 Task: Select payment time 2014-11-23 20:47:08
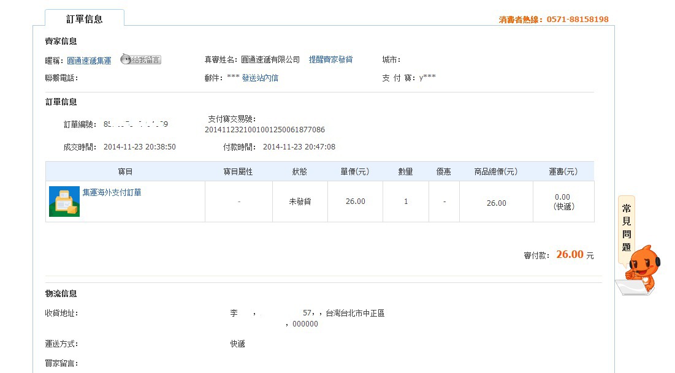click(299, 147)
